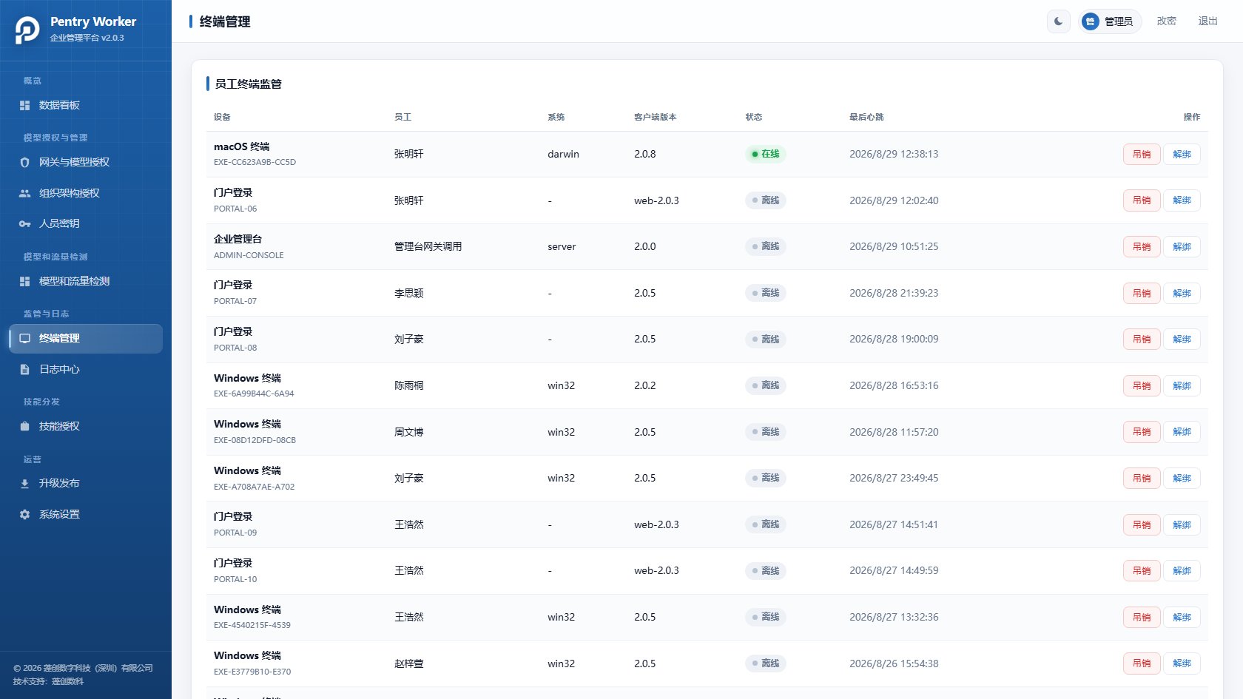Click 吊销 for ADMIN-CONSOLE row

point(1142,247)
